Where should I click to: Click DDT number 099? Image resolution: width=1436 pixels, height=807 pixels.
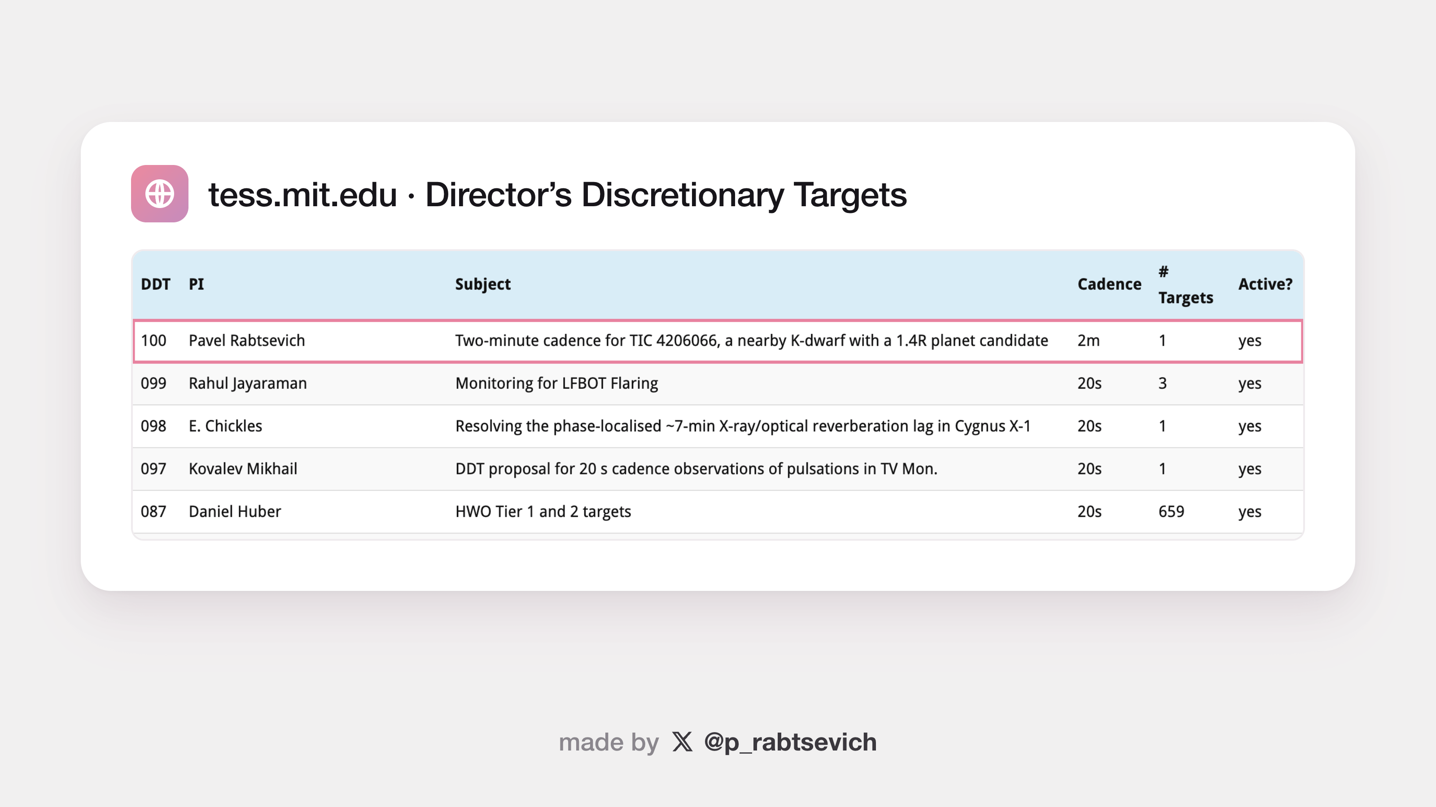153,383
